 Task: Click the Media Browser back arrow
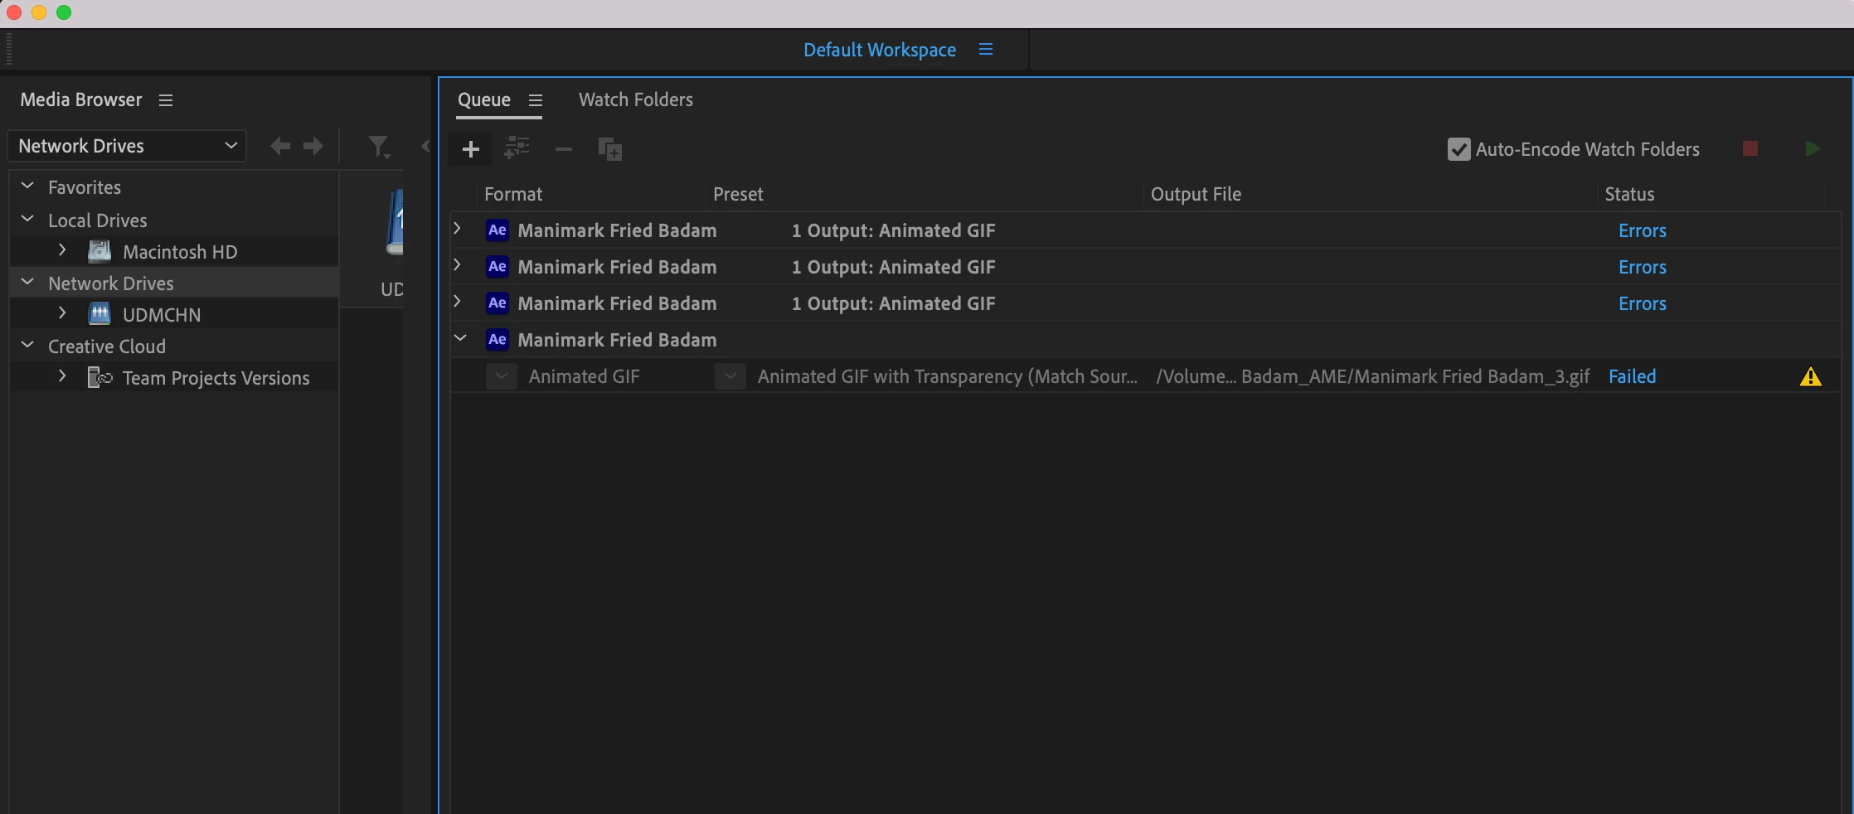280,147
